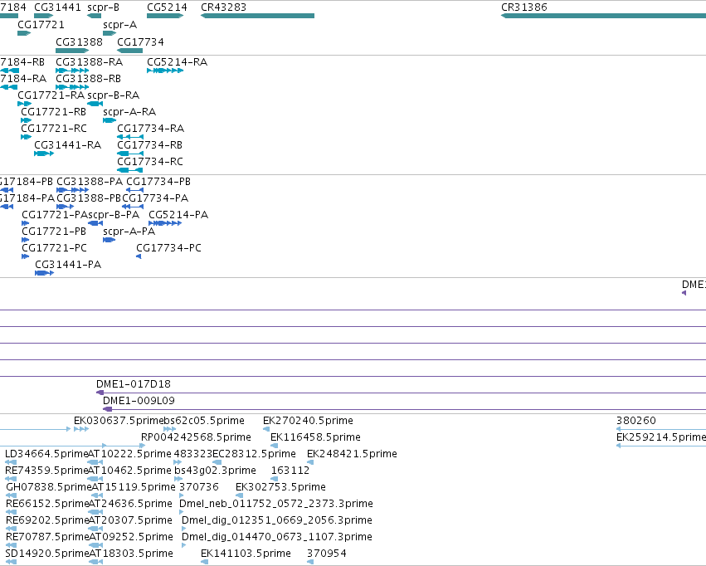Select the CR43283 gene bar
The height and width of the screenshot is (566, 706).
pos(257,16)
